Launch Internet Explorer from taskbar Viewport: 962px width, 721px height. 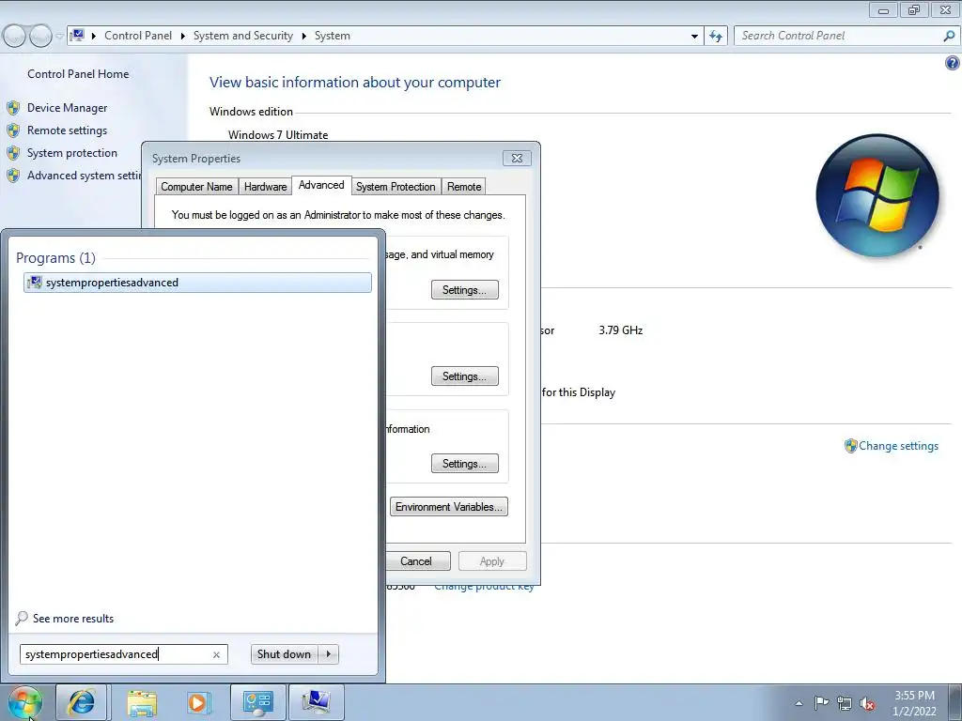[x=82, y=702]
